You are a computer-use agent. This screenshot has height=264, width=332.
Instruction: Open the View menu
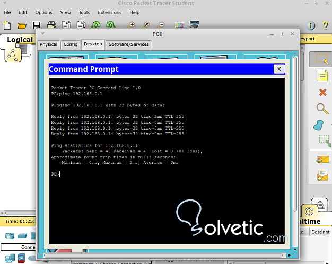point(65,13)
